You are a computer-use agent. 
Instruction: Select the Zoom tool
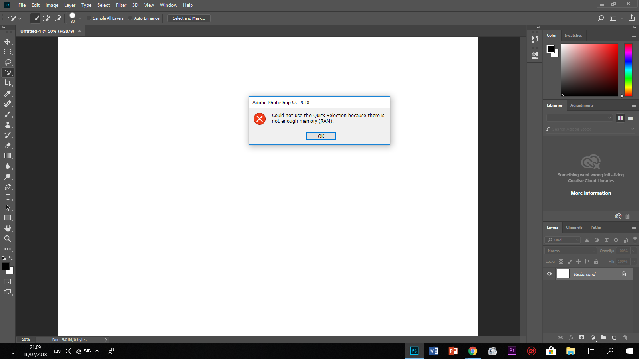click(8, 239)
